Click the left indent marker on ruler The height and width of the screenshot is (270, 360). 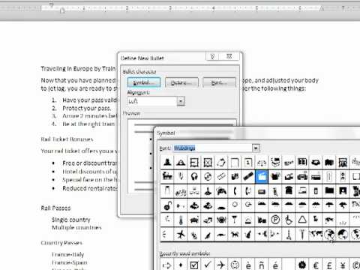click(62, 10)
